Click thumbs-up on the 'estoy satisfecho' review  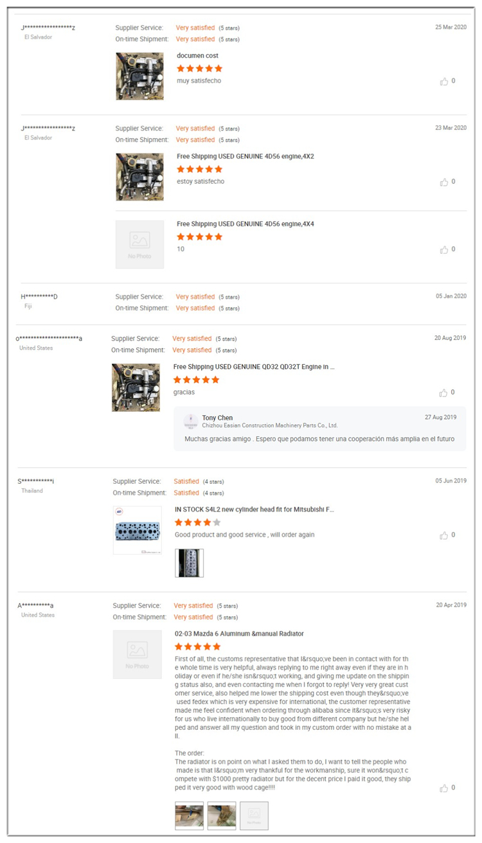click(x=444, y=182)
